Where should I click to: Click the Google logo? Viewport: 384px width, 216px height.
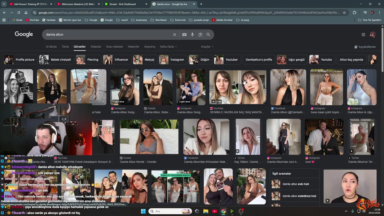(x=24, y=34)
